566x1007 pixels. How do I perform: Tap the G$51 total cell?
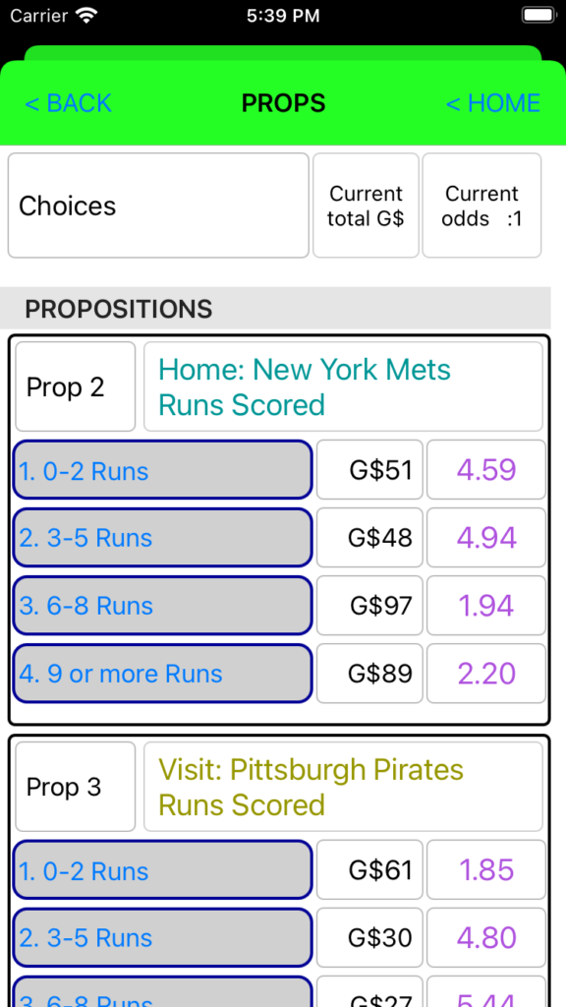click(x=369, y=469)
